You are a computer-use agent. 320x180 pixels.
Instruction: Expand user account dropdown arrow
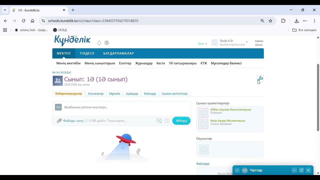(x=246, y=42)
